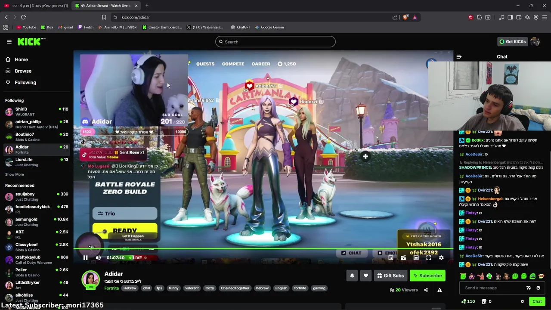Image resolution: width=551 pixels, height=310 pixels.
Task: Open the user profile avatar menu
Action: coord(535,42)
